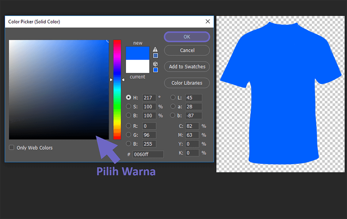This screenshot has height=219, width=347.
Task: Select the R red radio button
Action: [128, 126]
